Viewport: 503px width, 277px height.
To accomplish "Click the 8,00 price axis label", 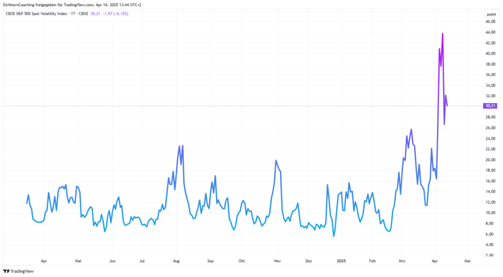I will pyautogui.click(x=490, y=223).
